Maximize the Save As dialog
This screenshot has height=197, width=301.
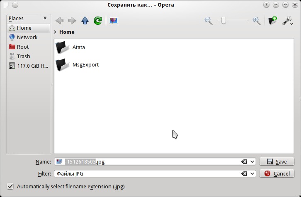click(x=285, y=5)
